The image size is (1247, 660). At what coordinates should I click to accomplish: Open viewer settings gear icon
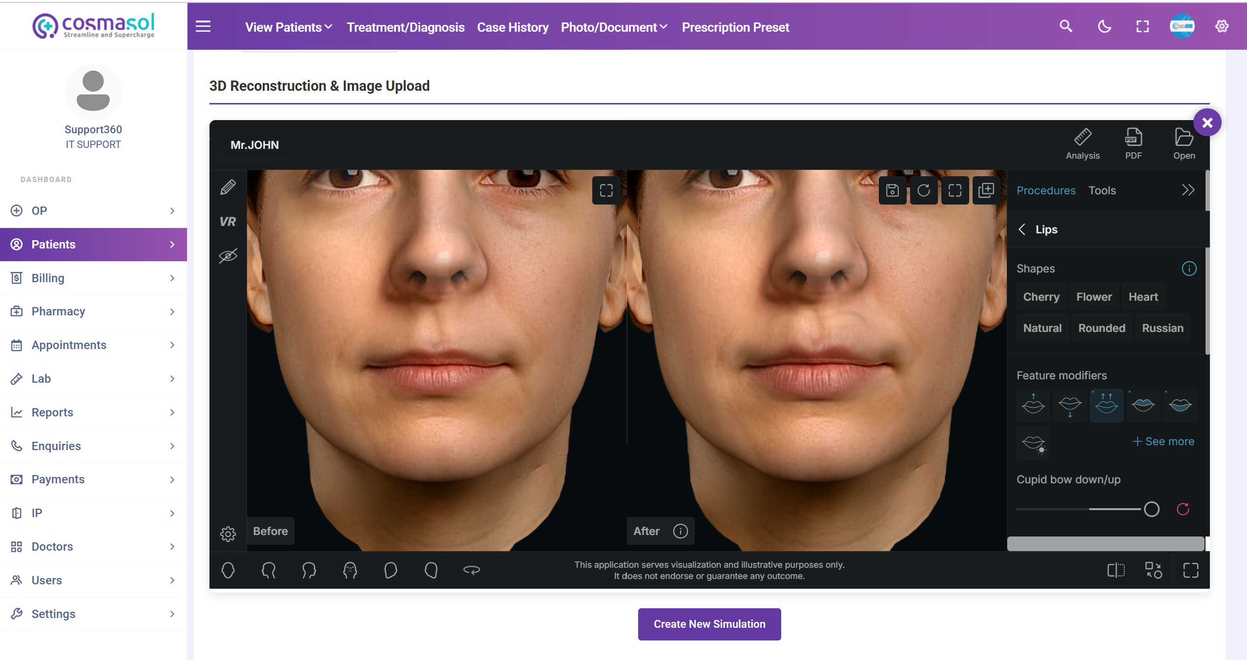pyautogui.click(x=228, y=534)
